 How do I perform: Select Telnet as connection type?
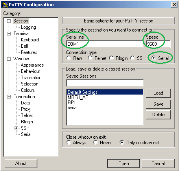pos(90,58)
